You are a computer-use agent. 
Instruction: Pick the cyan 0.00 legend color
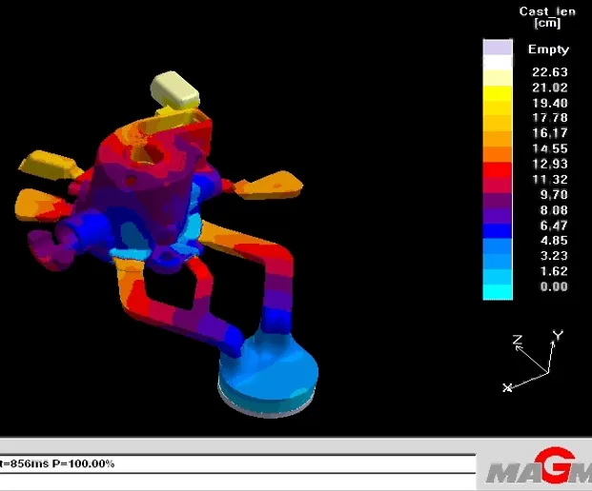point(499,286)
